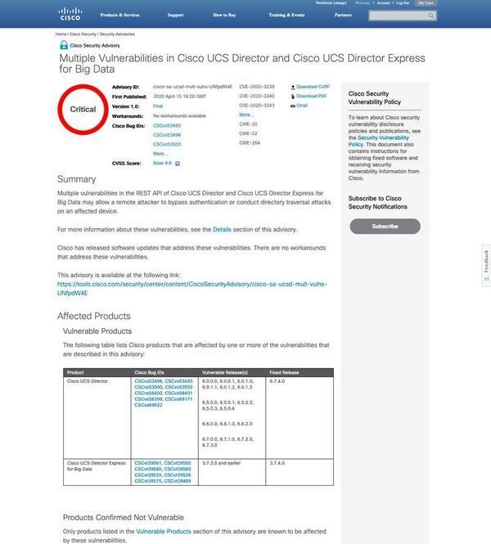Click CWE-264 text

click(250, 143)
